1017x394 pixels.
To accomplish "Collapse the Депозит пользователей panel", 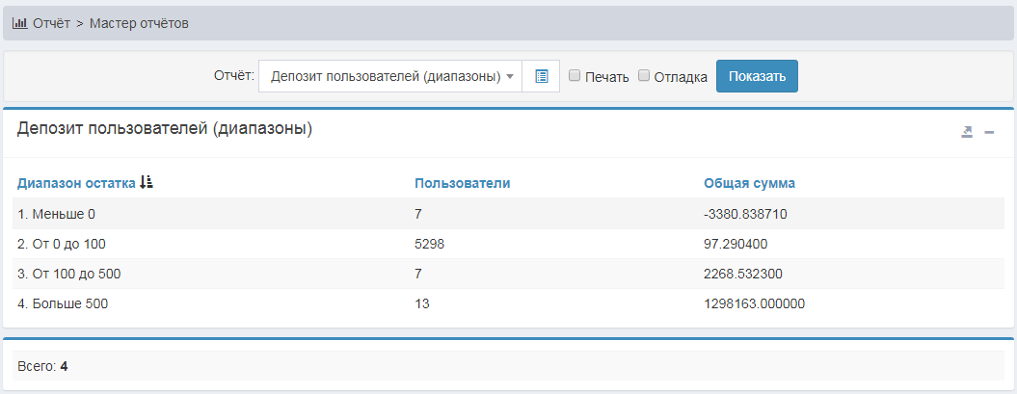I will click(x=989, y=132).
